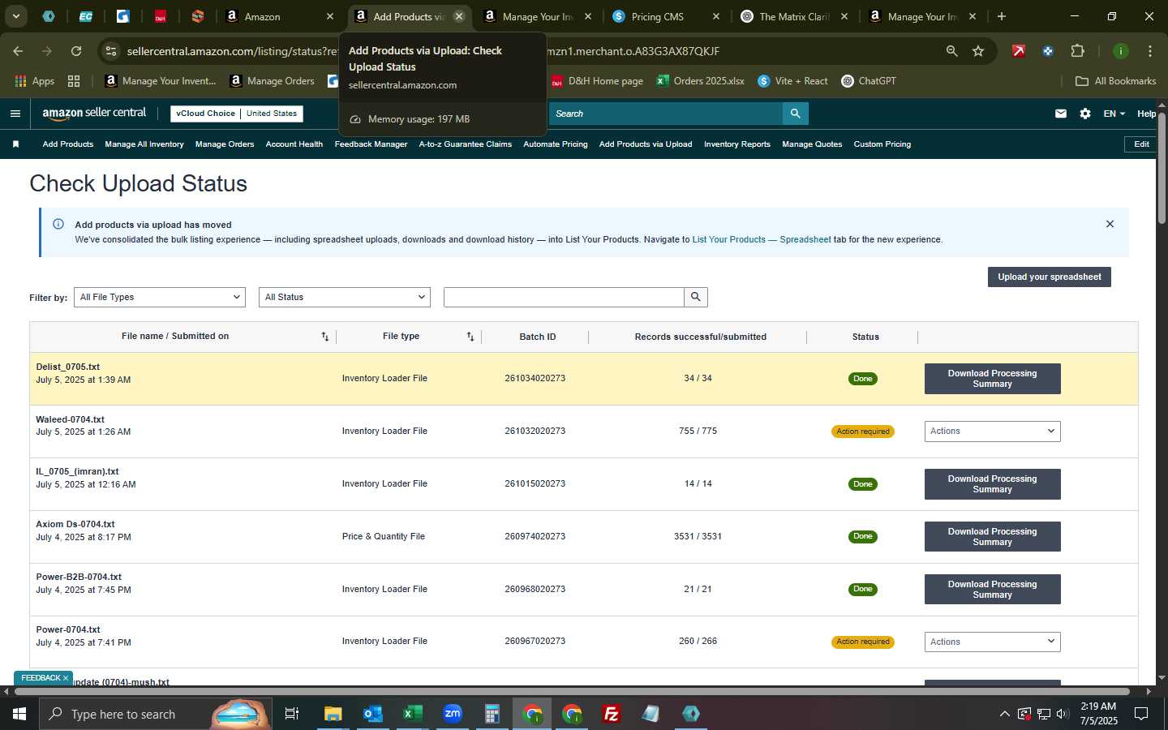This screenshot has height=730, width=1168.
Task: Open Manage Quotes menu item
Action: point(812,144)
